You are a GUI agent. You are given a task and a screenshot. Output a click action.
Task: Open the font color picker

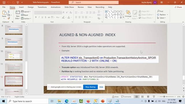pyautogui.click(x=69, y=17)
